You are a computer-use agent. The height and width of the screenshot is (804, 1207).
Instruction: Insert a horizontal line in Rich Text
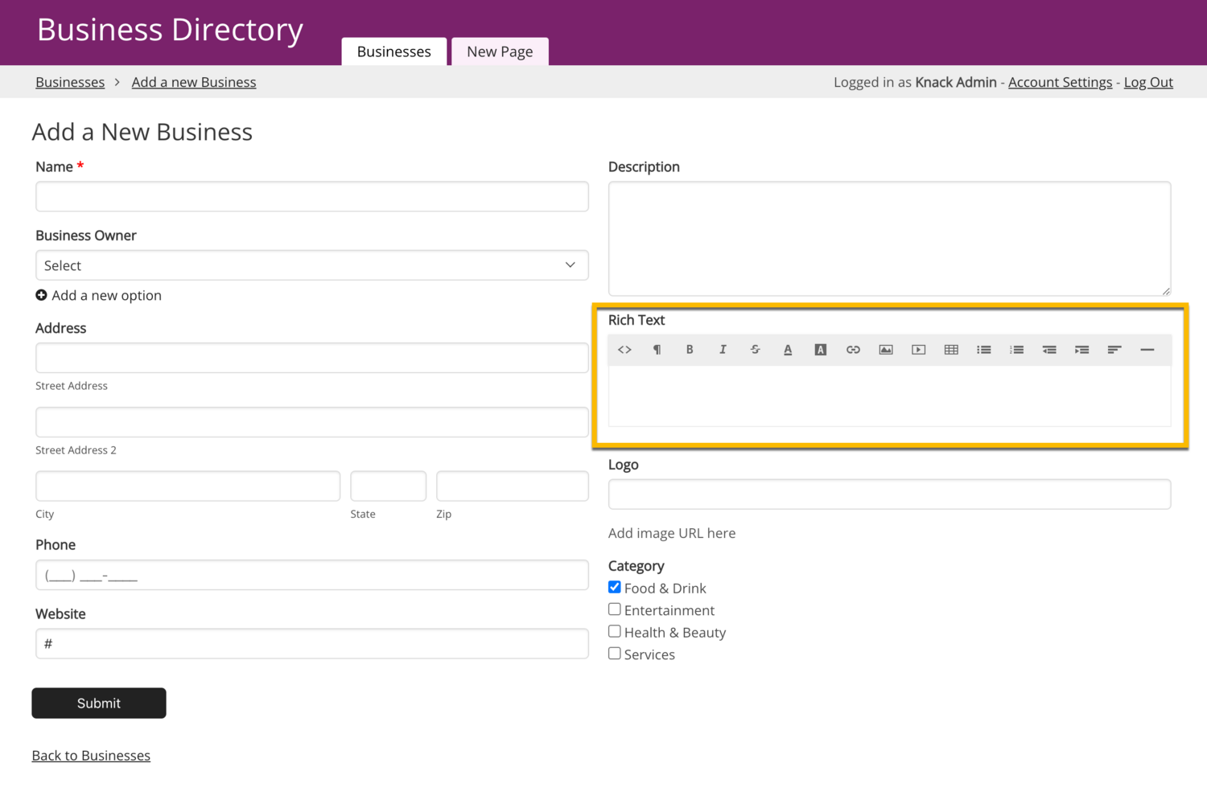1147,350
